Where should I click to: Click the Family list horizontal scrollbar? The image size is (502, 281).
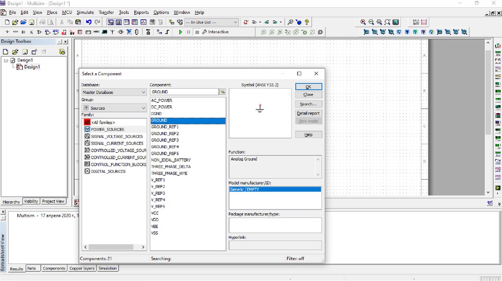[110, 247]
